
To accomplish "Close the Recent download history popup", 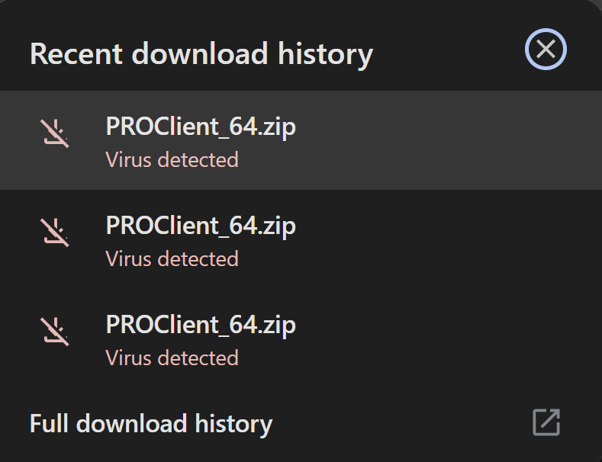I will [x=546, y=50].
